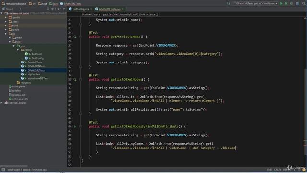This screenshot has width=307, height=173.
Task: Click GPathXMLTests breadcrumb in navigation bar
Action: click(71, 4)
